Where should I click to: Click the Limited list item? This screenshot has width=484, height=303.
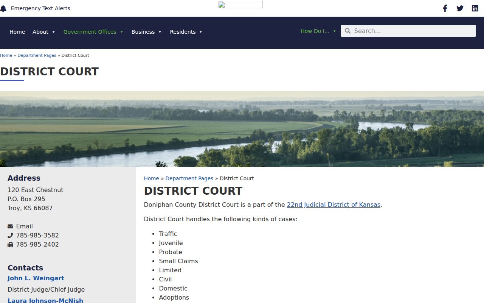pos(170,270)
